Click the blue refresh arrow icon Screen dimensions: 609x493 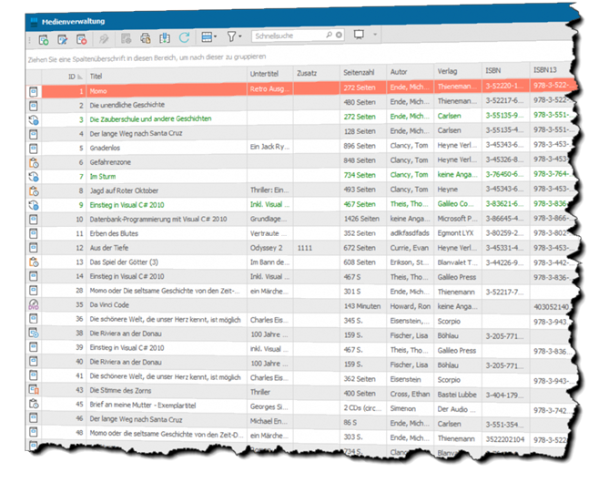[x=184, y=37]
